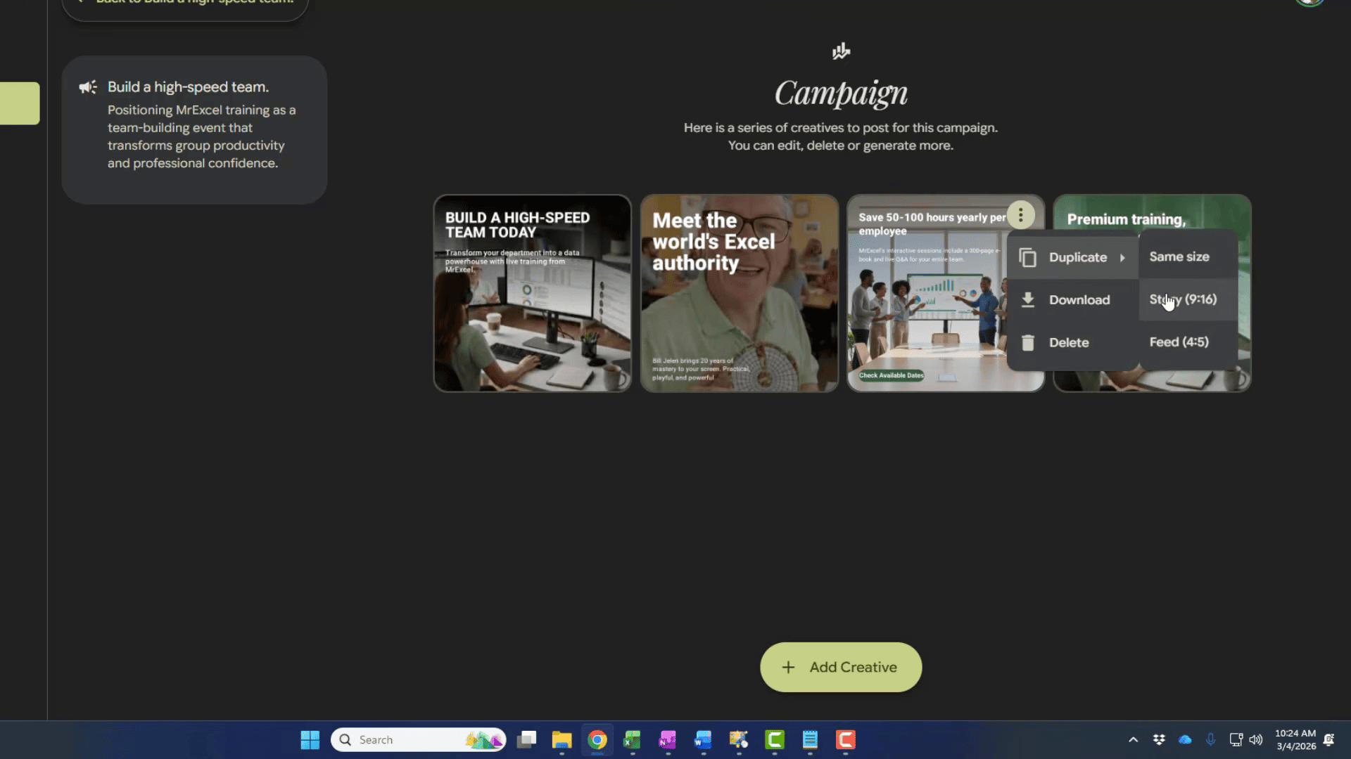1351x759 pixels.
Task: Click the volume speaker tray icon
Action: 1256,739
